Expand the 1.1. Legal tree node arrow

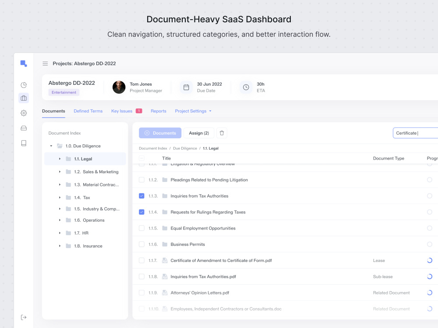(60, 159)
